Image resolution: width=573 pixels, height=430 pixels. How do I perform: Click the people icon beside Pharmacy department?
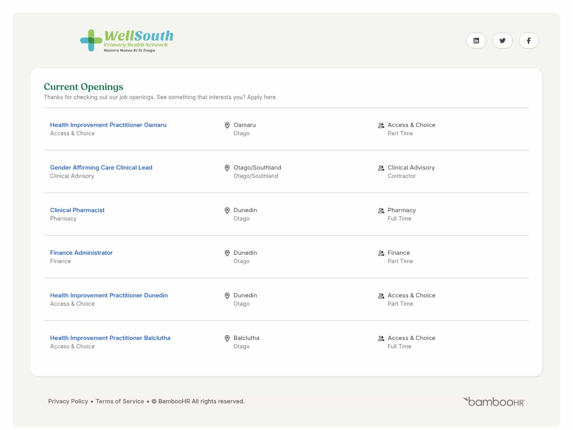(381, 210)
